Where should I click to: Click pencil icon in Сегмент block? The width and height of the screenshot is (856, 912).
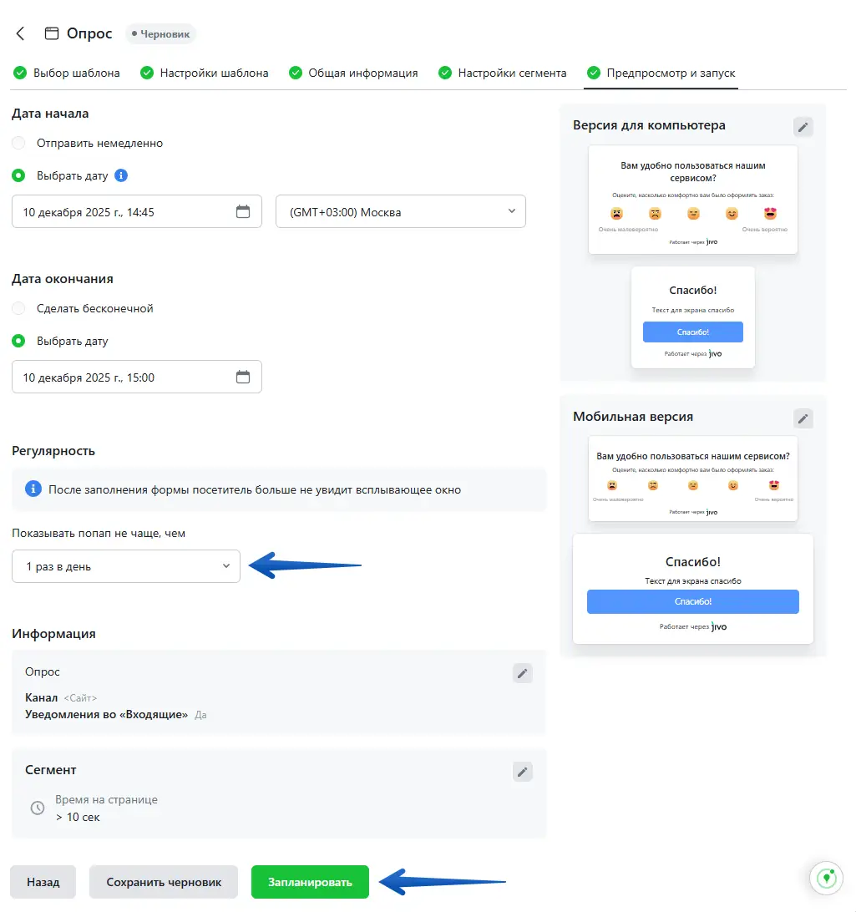[522, 772]
